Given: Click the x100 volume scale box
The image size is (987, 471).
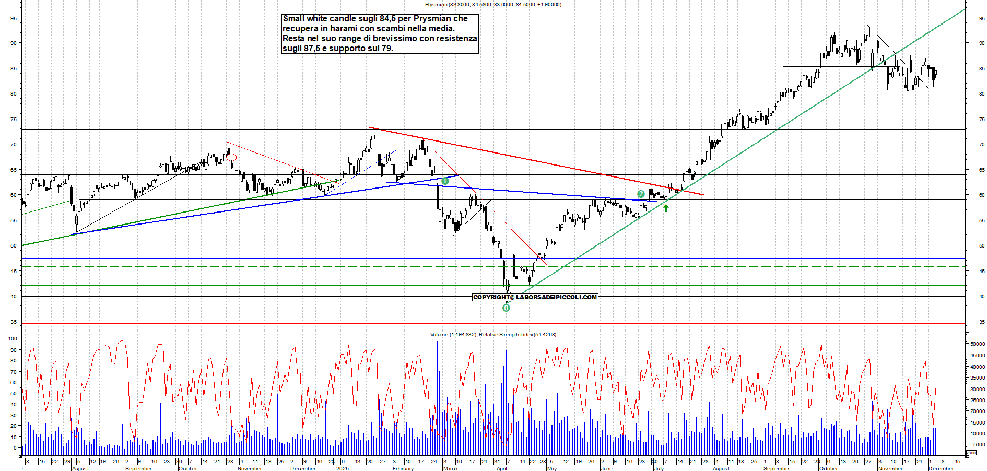Looking at the screenshot, I should [x=972, y=453].
